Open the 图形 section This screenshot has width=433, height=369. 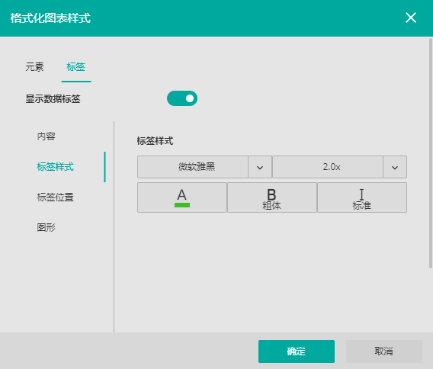coord(46,228)
